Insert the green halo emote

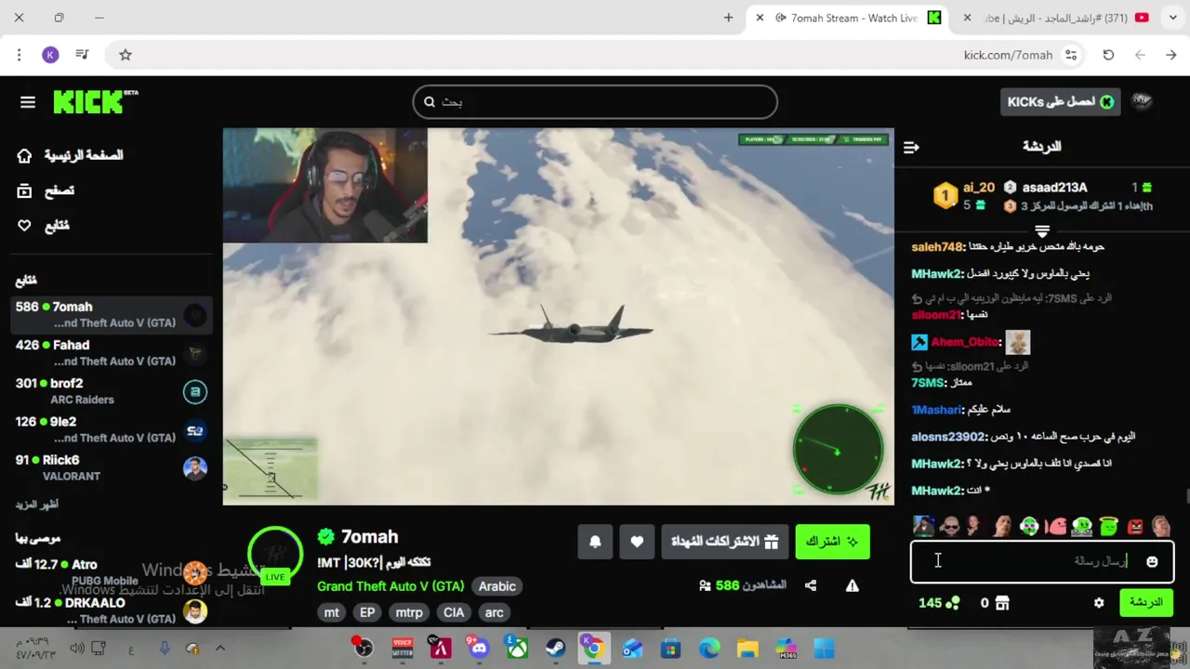pyautogui.click(x=1108, y=526)
